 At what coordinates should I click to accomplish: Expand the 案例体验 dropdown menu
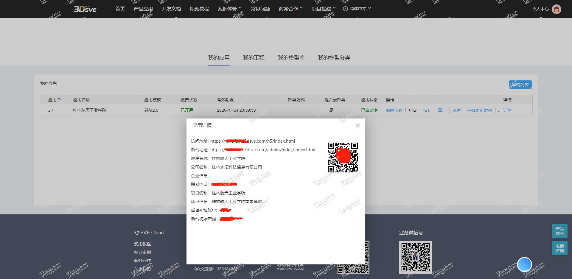click(230, 9)
